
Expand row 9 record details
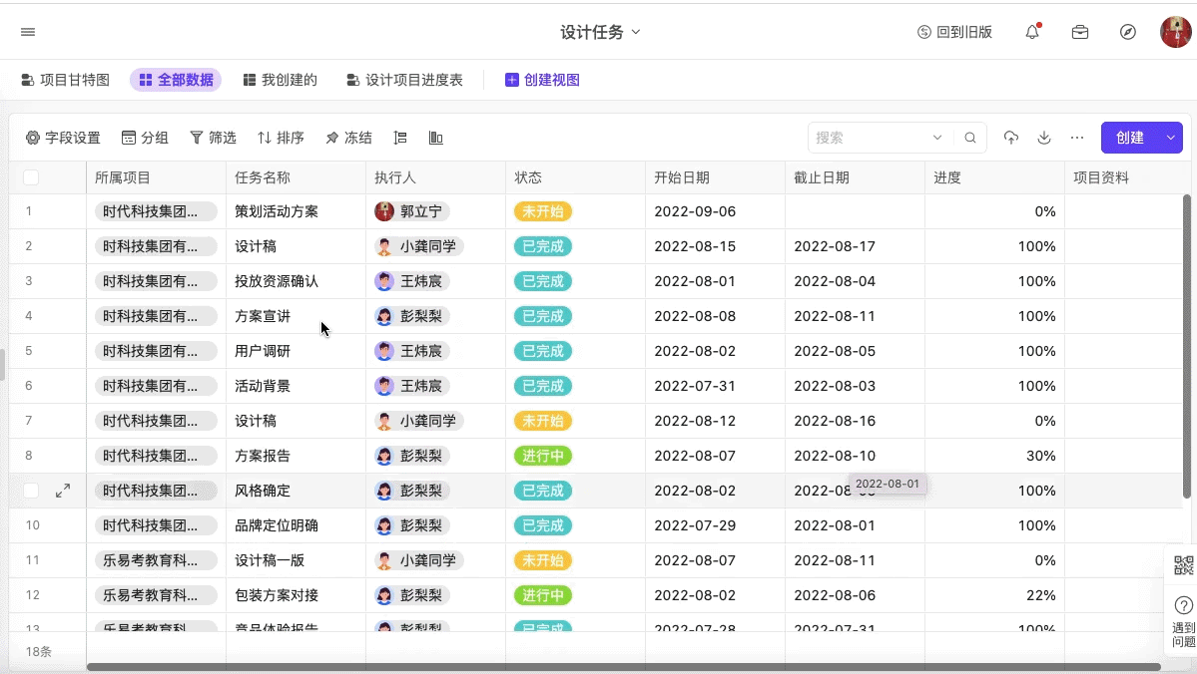pyautogui.click(x=63, y=491)
